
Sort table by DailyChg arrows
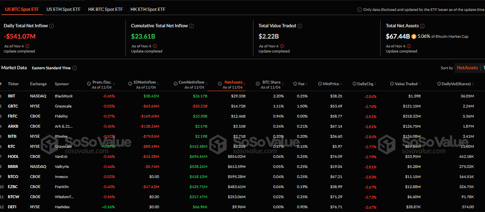click(375, 84)
